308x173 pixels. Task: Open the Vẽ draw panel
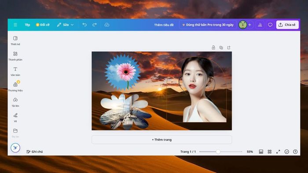(x=15, y=118)
